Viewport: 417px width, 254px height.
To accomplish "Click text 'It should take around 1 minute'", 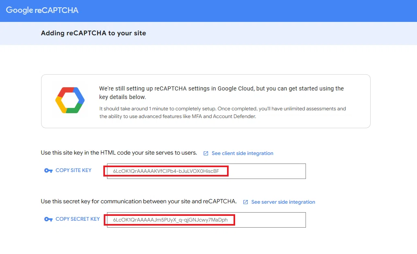I will point(136,109).
